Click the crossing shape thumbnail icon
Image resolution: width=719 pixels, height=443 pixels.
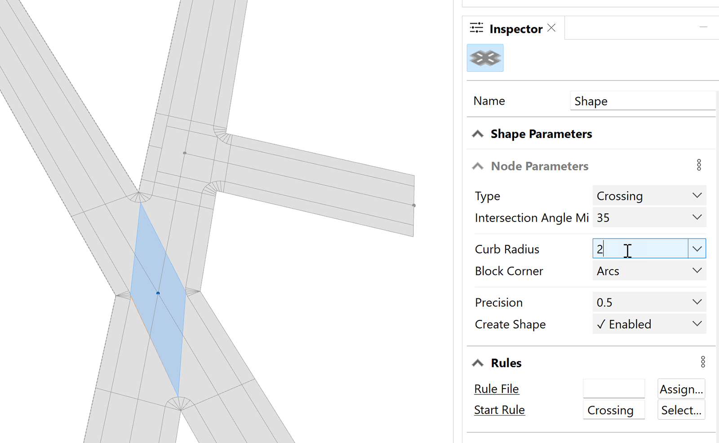485,58
